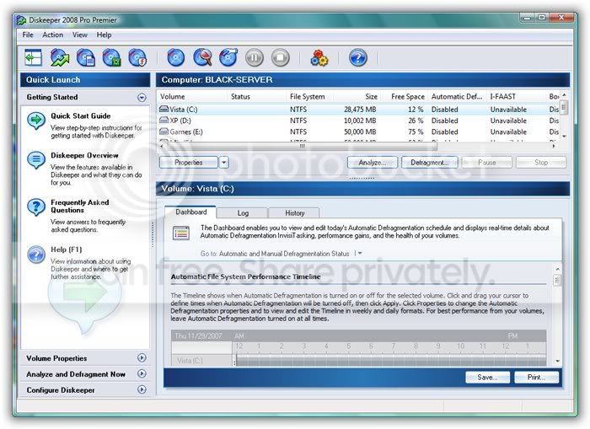Viewport: 590px width, 429px height.
Task: Click the 75 % free space cell
Action: click(416, 132)
